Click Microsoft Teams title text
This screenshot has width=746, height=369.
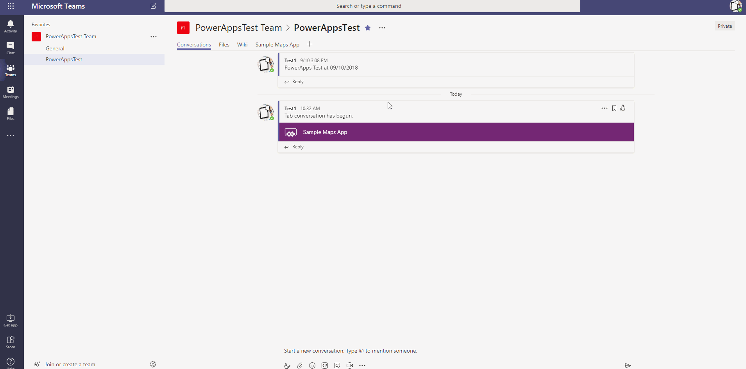(58, 6)
